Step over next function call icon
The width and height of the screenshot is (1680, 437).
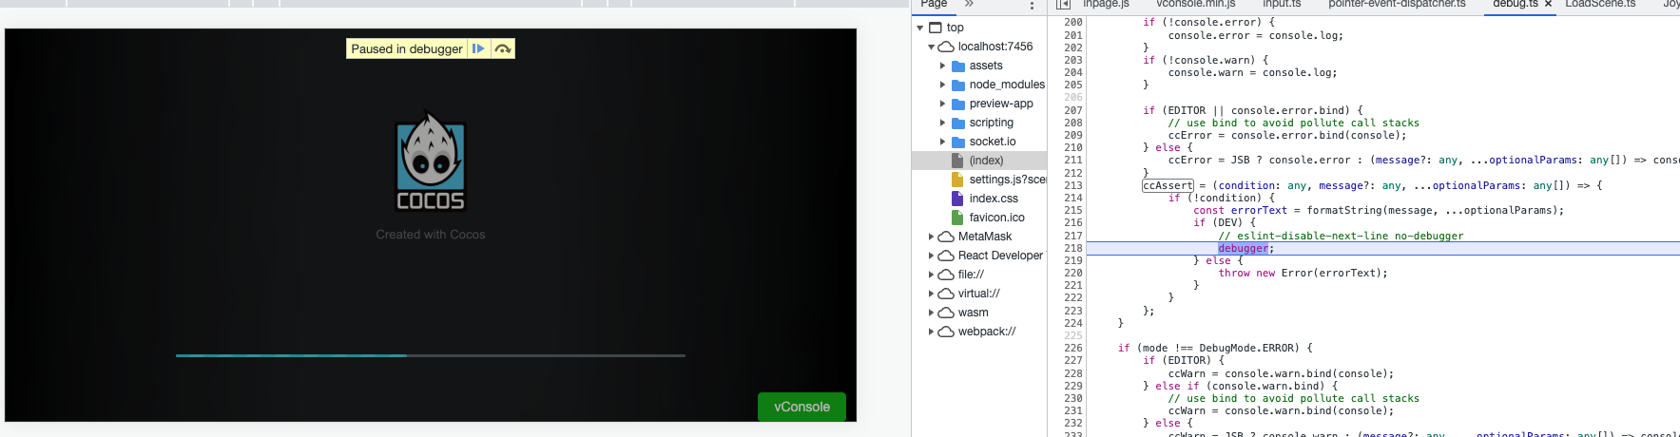[503, 48]
